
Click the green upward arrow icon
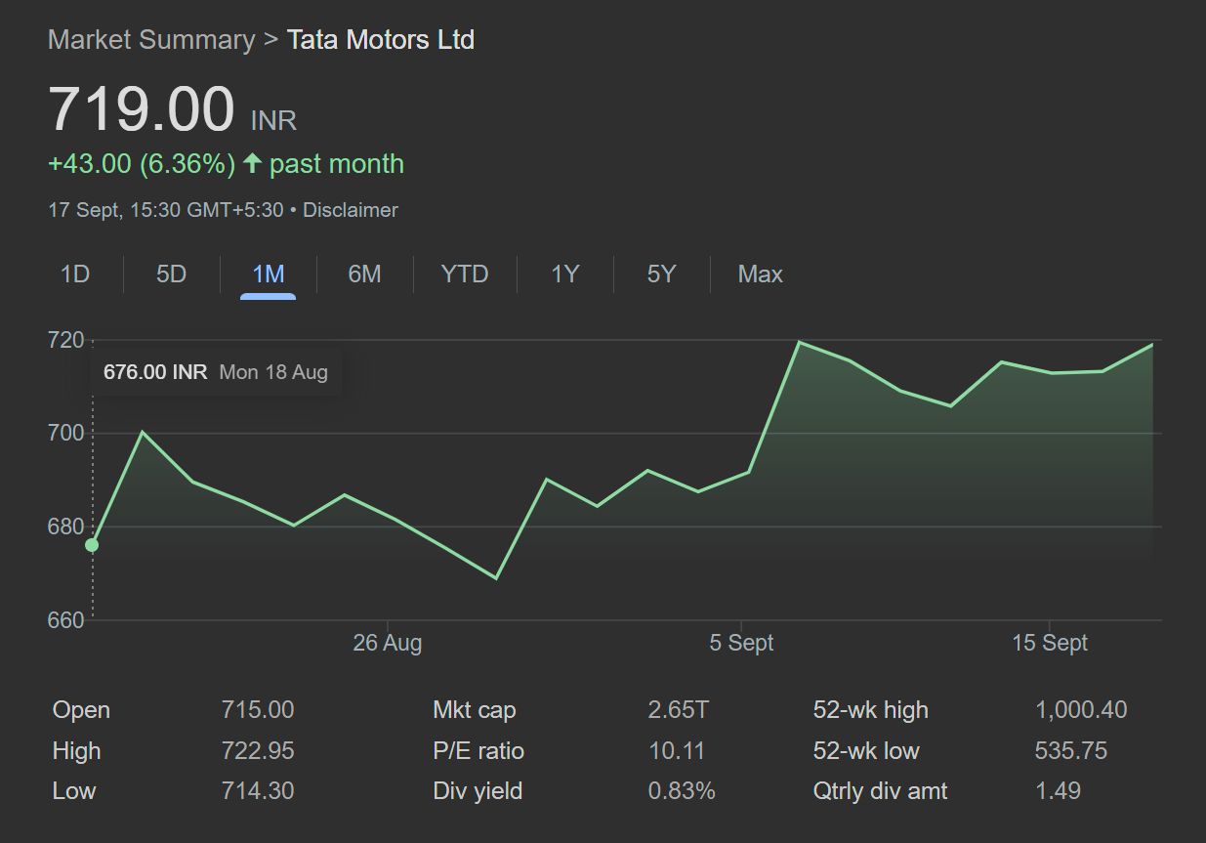pos(253,164)
